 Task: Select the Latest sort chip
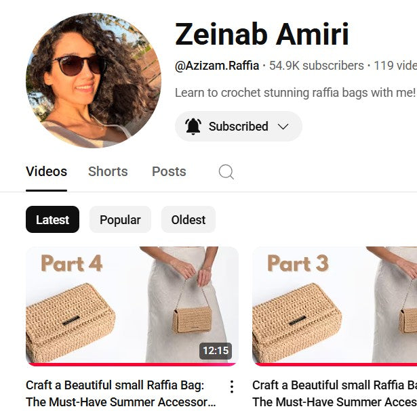tap(52, 219)
